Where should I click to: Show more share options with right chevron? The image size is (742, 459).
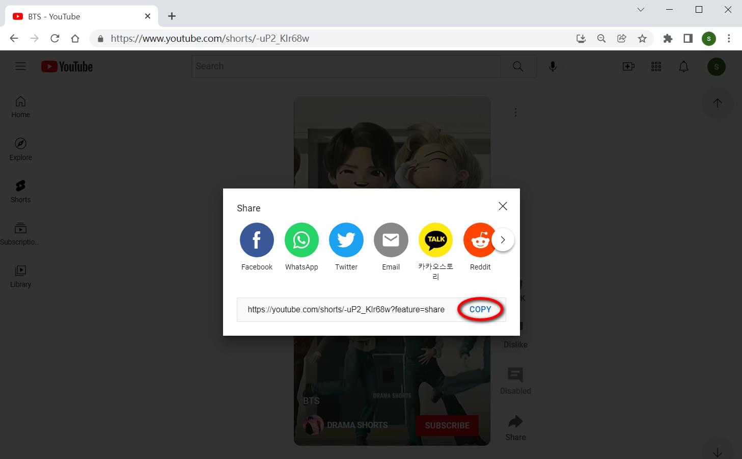(503, 240)
